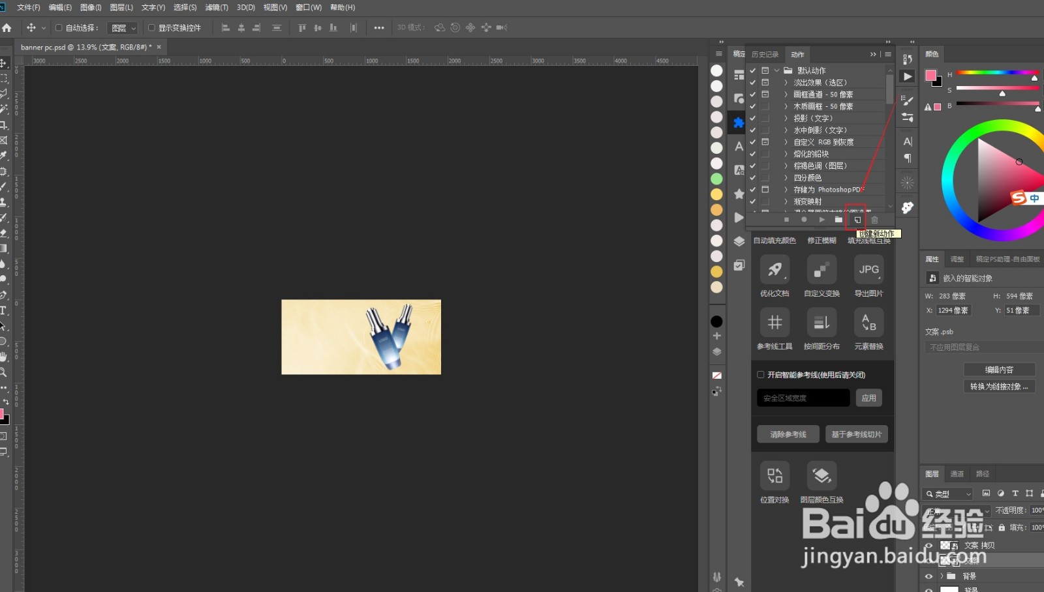1044x592 pixels.
Task: Select the Hand tool in left toolbar
Action: click(3, 357)
